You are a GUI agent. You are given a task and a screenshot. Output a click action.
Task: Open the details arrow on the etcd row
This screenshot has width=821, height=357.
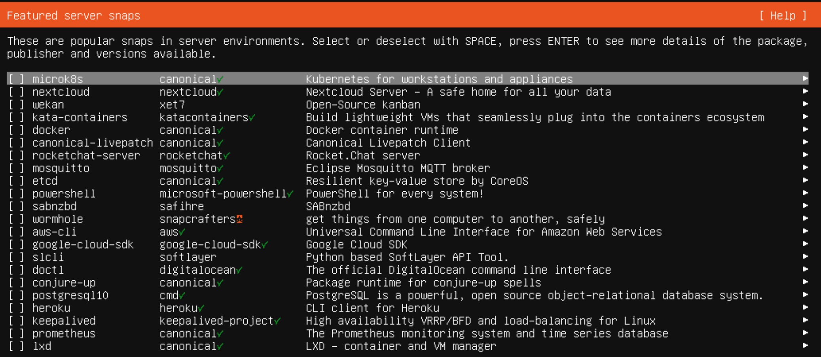(805, 181)
